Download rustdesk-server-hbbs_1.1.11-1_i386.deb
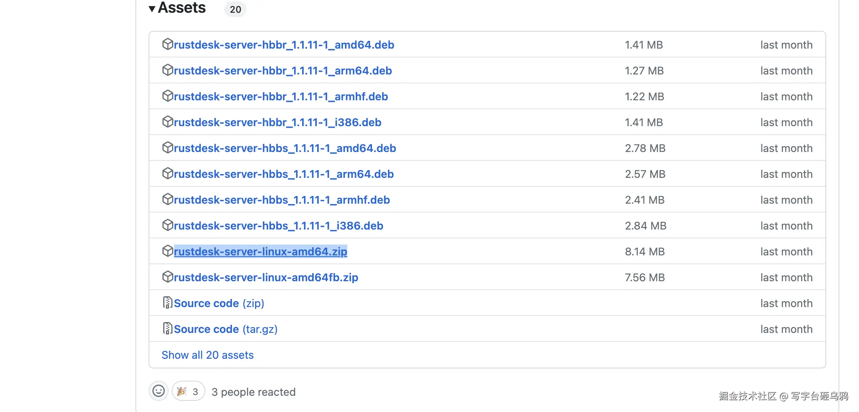Screen dimensions: 859x412 (279, 226)
